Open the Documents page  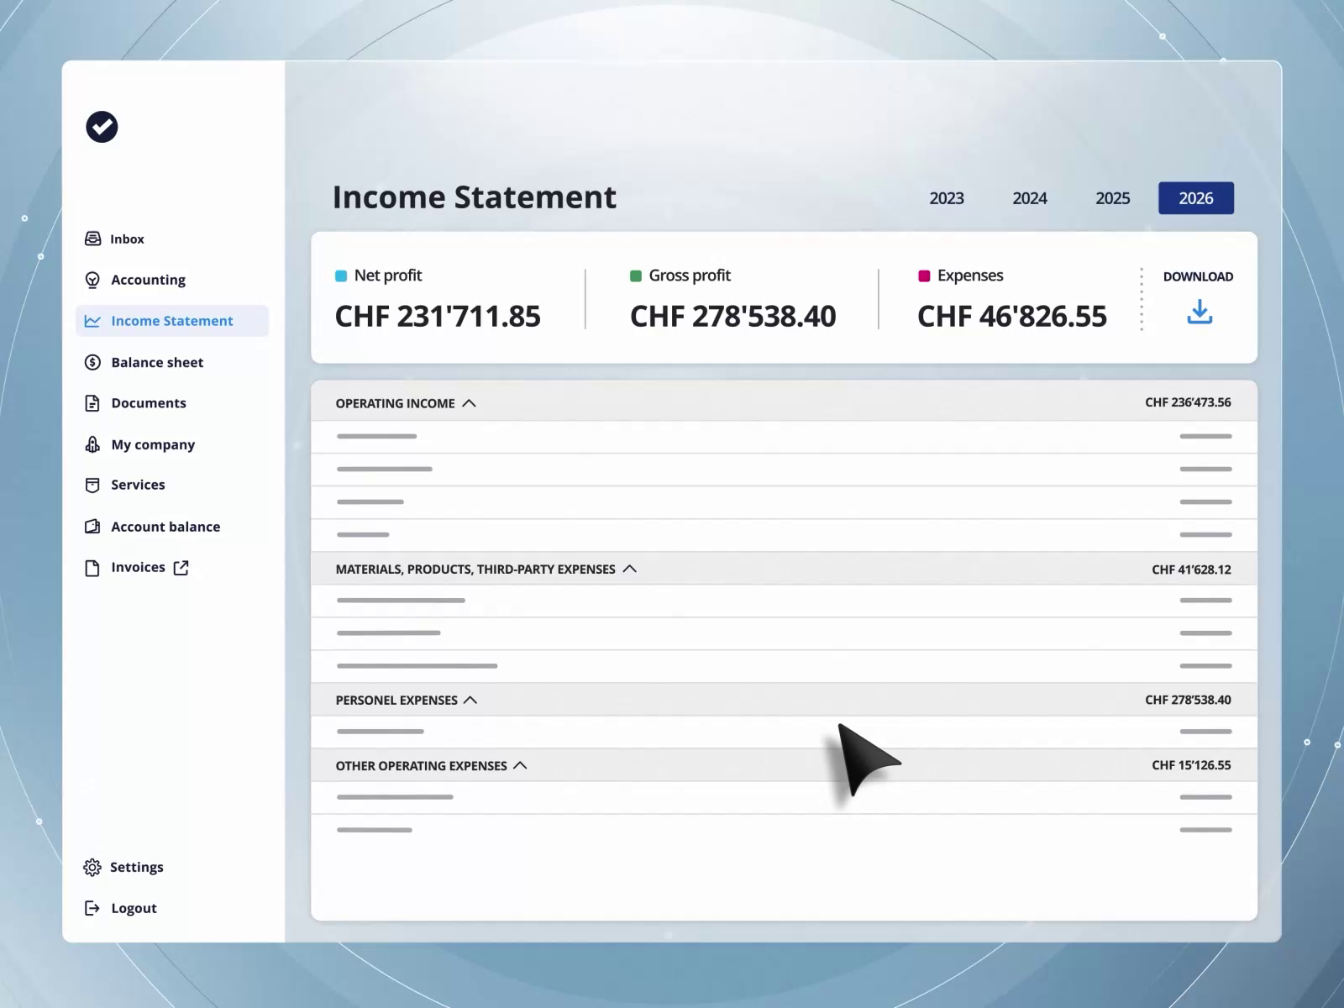pos(149,403)
